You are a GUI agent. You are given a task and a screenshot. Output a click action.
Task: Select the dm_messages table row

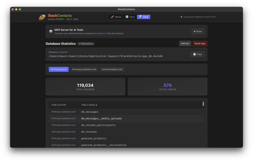click(126, 112)
